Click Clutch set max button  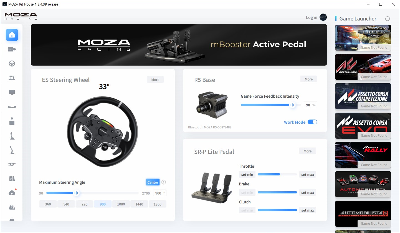(x=308, y=210)
